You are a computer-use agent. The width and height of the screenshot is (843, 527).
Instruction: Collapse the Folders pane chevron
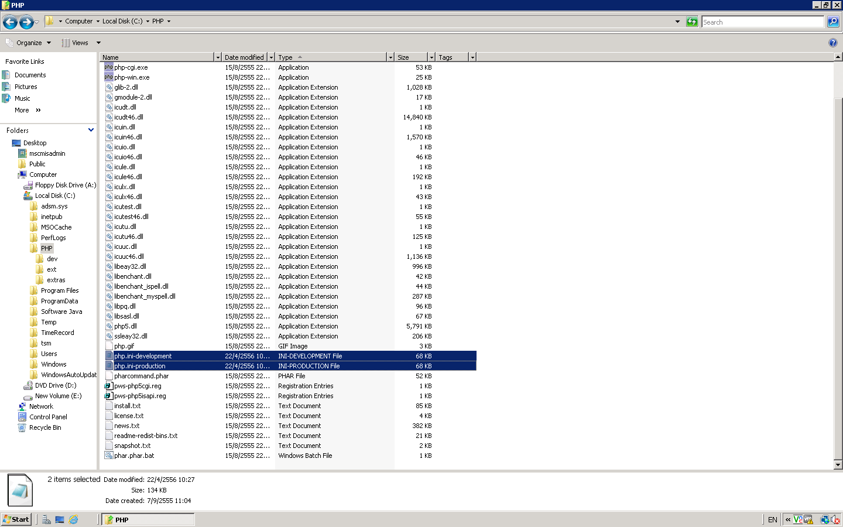91,130
